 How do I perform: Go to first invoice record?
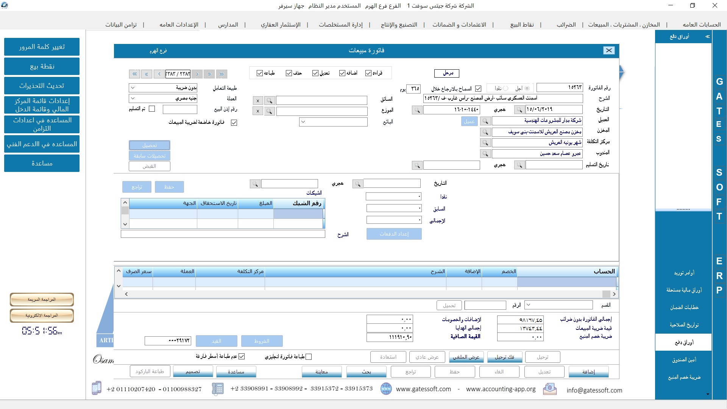pos(134,74)
